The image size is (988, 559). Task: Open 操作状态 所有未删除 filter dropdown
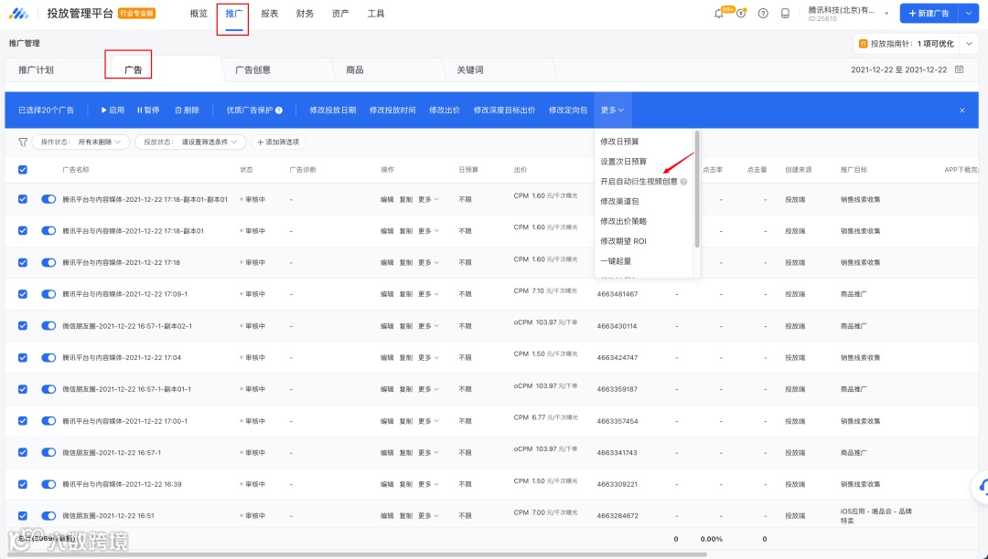click(x=81, y=142)
